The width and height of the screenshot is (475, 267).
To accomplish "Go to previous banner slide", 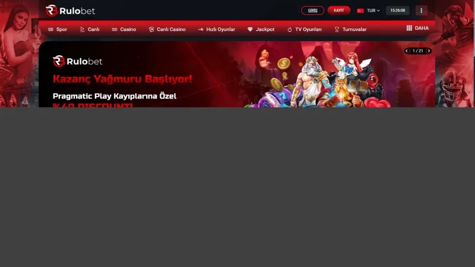I will pyautogui.click(x=407, y=51).
